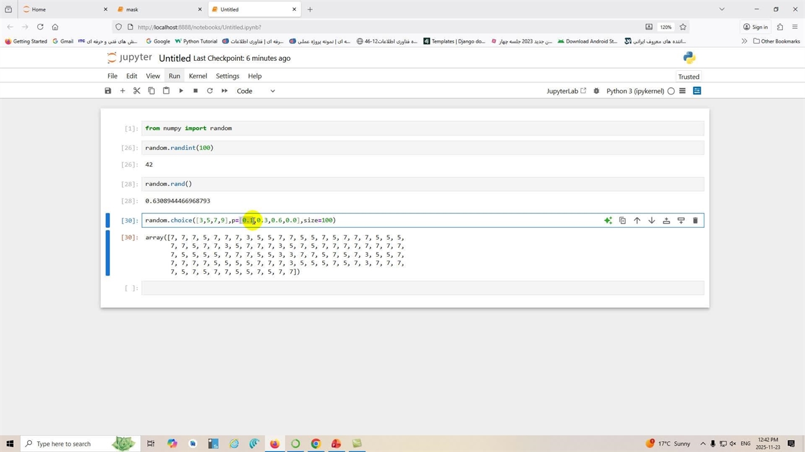Viewport: 805px width, 452px height.
Task: Open the notebook in JupyterLab
Action: [x=566, y=91]
